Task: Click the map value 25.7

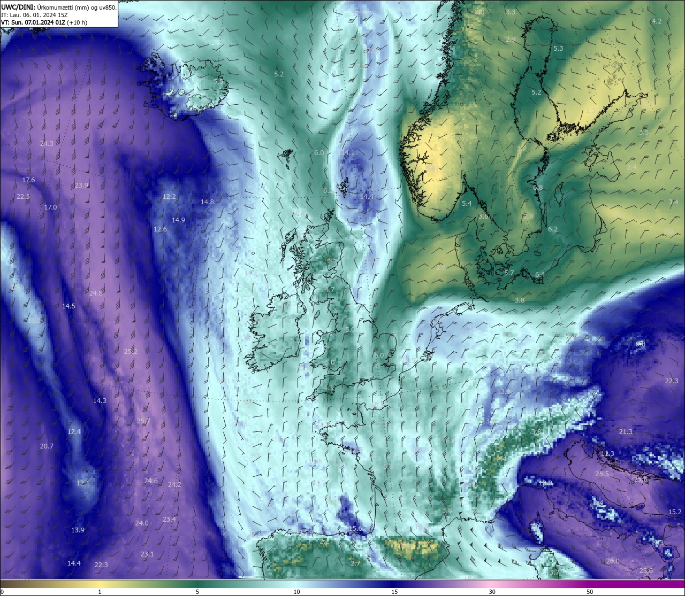Action: click(143, 421)
